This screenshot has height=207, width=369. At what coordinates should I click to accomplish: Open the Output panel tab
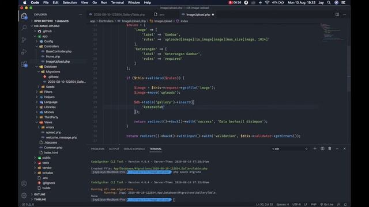pyautogui.click(x=114, y=149)
